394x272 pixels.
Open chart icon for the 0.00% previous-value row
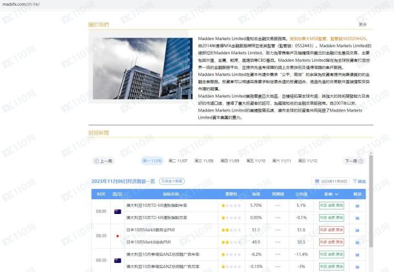click(357, 218)
